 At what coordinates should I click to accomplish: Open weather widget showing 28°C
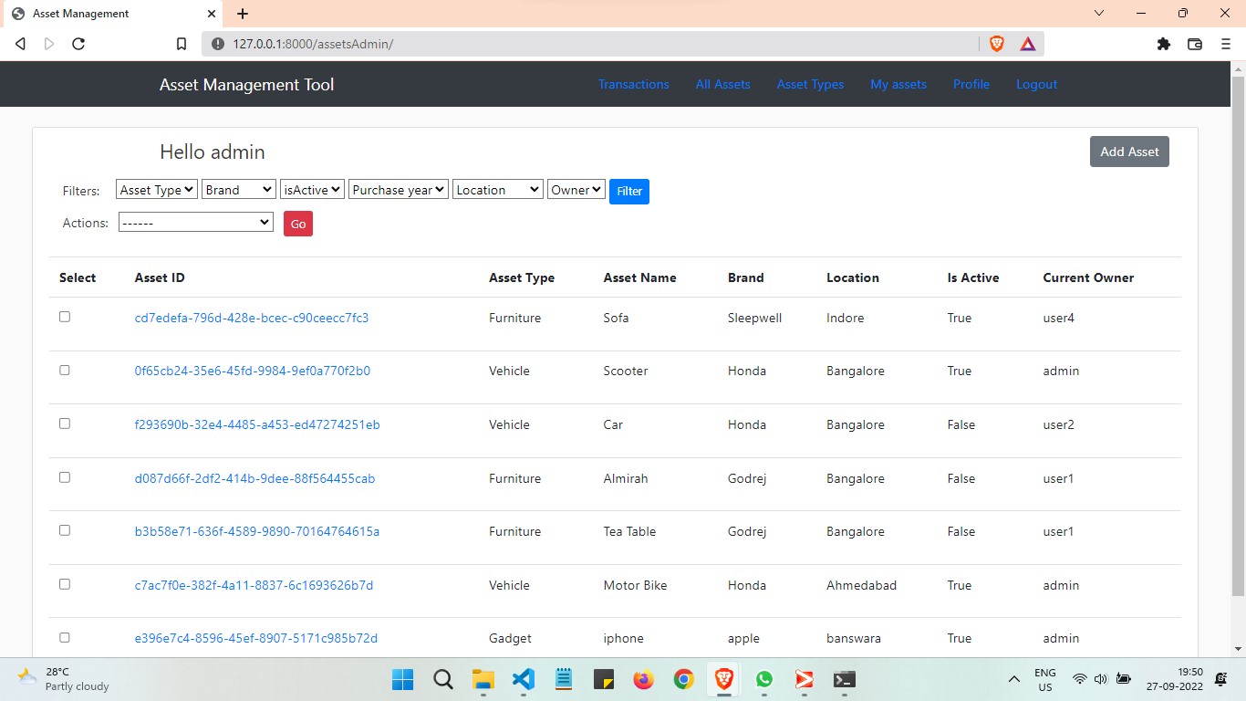(x=64, y=679)
